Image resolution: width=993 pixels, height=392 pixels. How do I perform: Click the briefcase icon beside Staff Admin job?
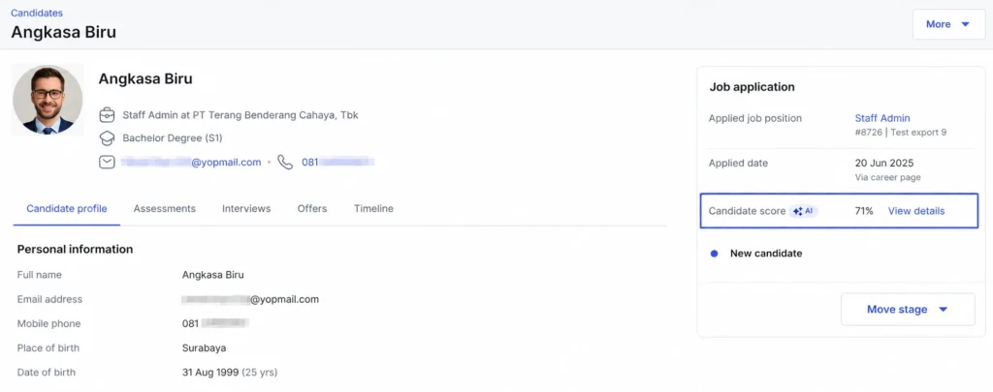coord(107,115)
